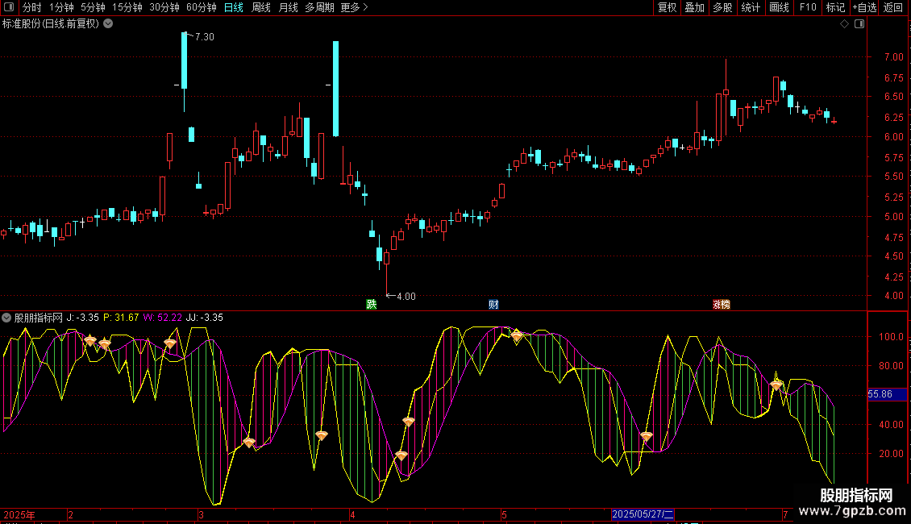Switch to the 5分钟 period tab

click(x=93, y=7)
